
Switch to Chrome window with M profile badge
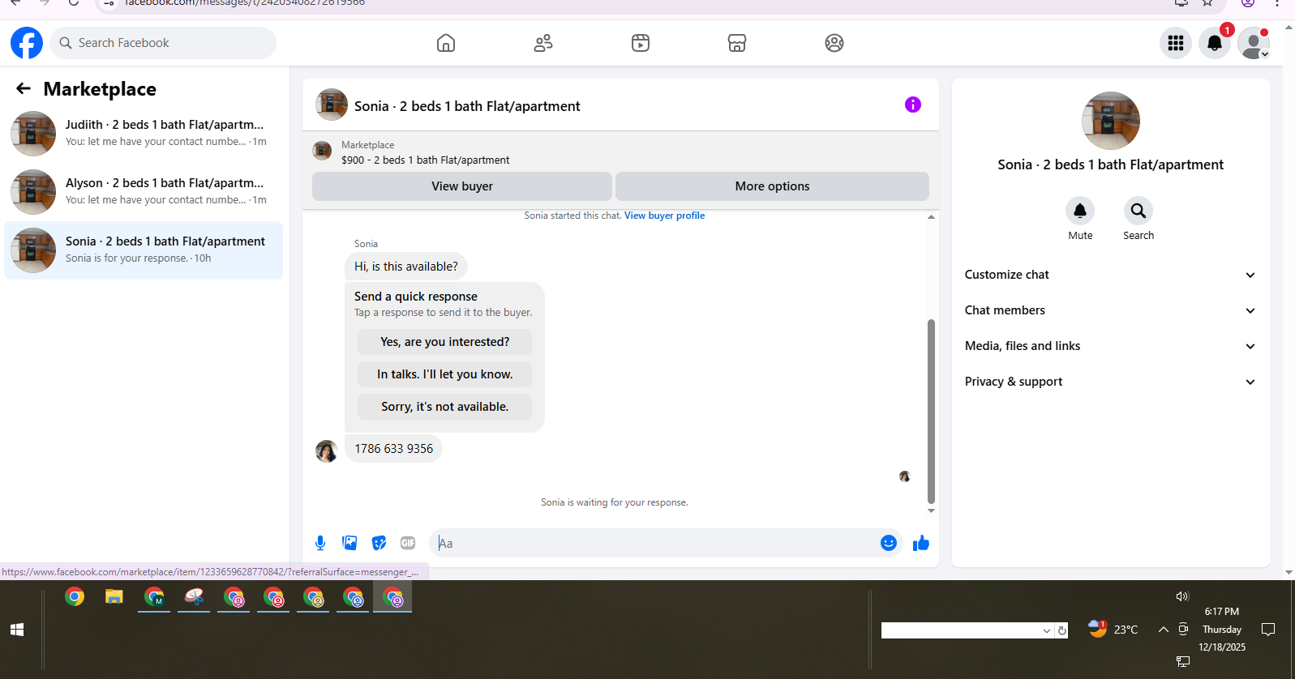(x=154, y=598)
